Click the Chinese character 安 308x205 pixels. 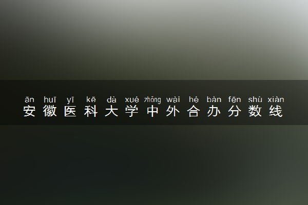tap(29, 111)
